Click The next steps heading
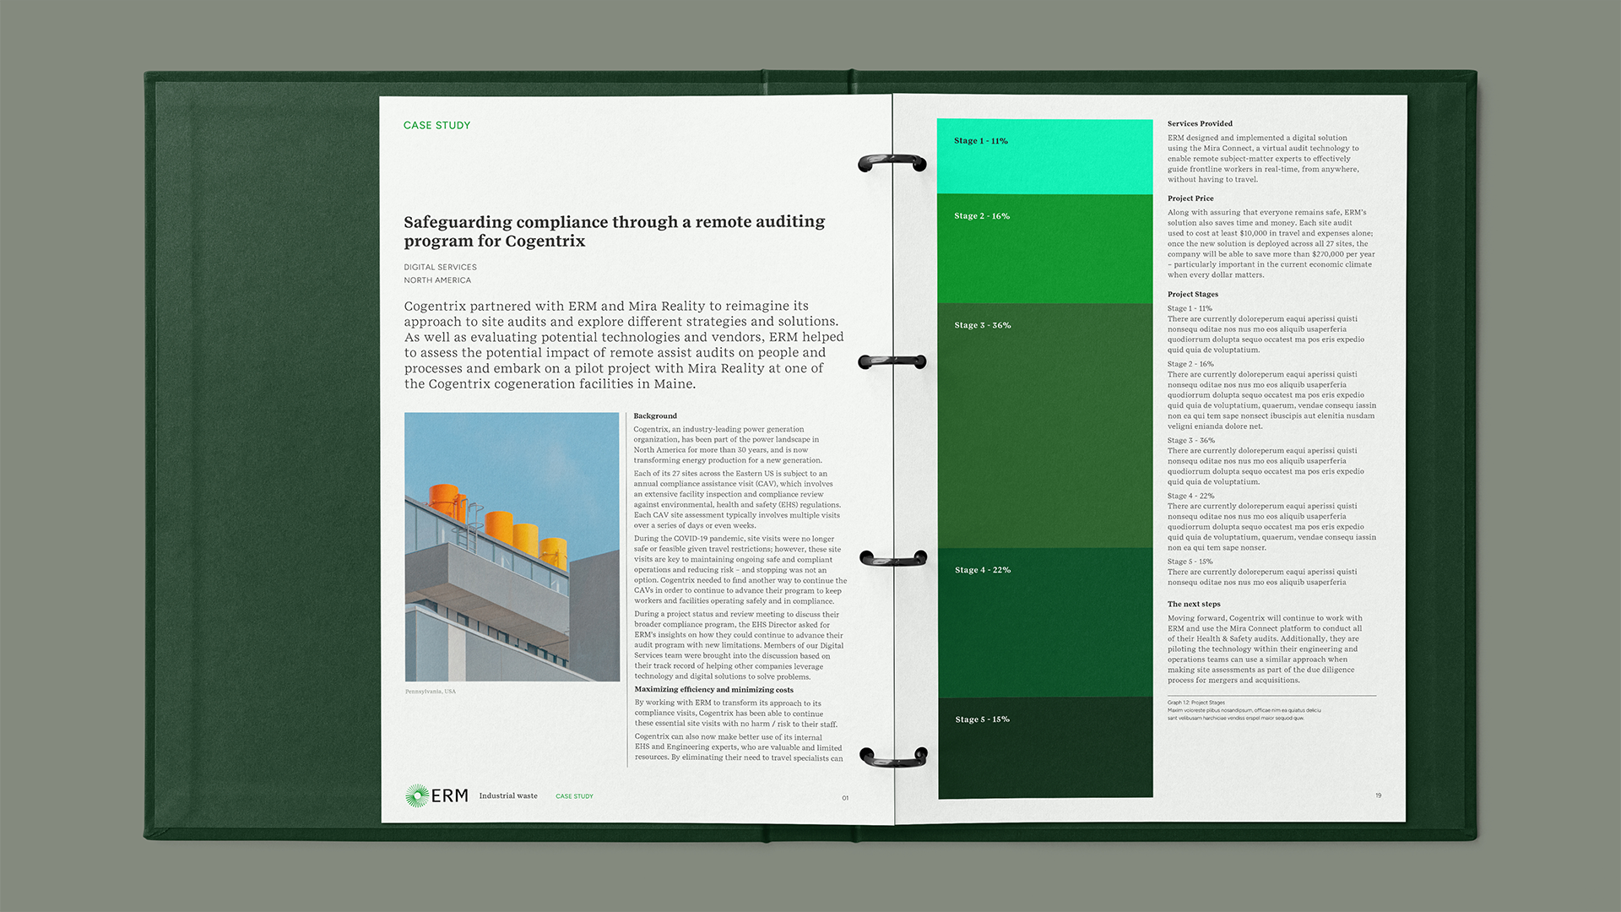This screenshot has width=1621, height=912. coord(1194,604)
